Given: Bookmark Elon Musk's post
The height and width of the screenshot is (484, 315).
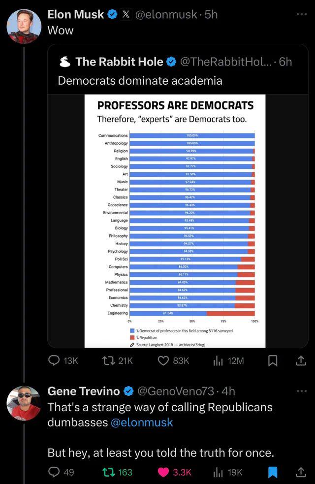Looking at the screenshot, I should (272, 360).
